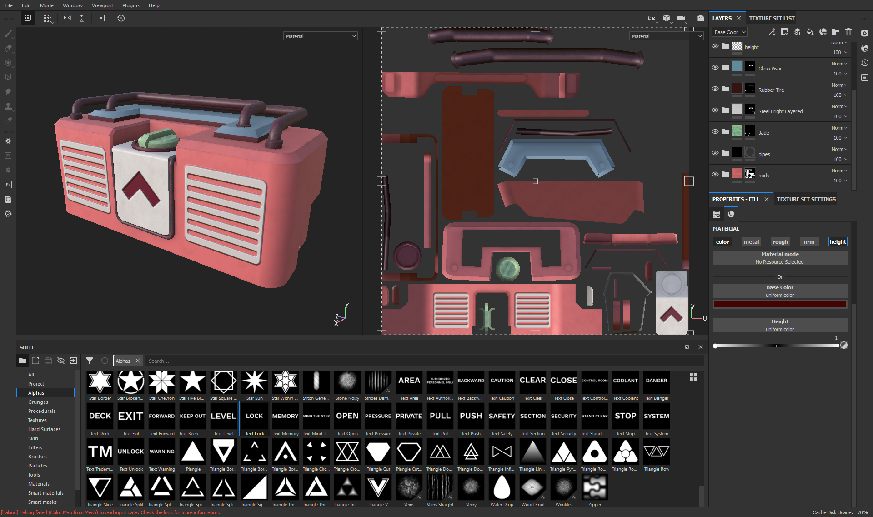Open the Viewport menu
873x517 pixels.
coord(102,5)
